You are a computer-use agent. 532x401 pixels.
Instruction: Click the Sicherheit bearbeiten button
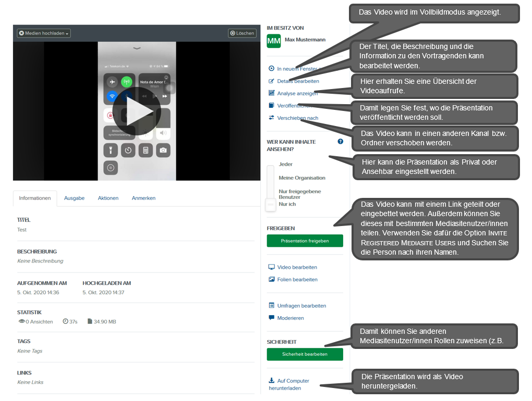[305, 354]
